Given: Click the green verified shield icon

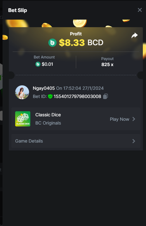Looking at the screenshot, I should 50,96.
